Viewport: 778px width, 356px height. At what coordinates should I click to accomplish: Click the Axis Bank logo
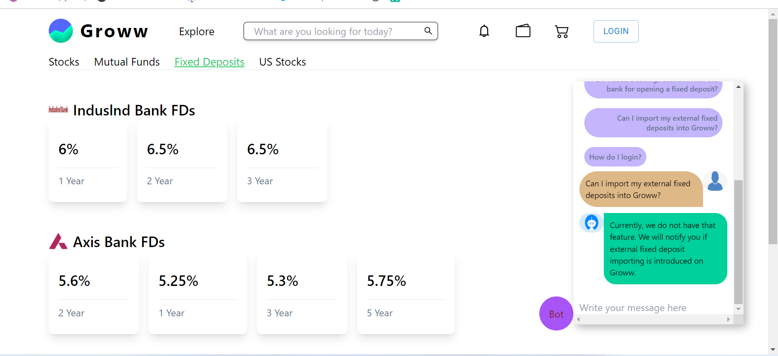(x=58, y=241)
